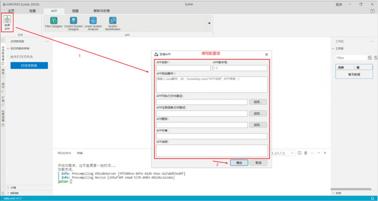
Task: Click the APP说明 text area
Action: point(212,151)
